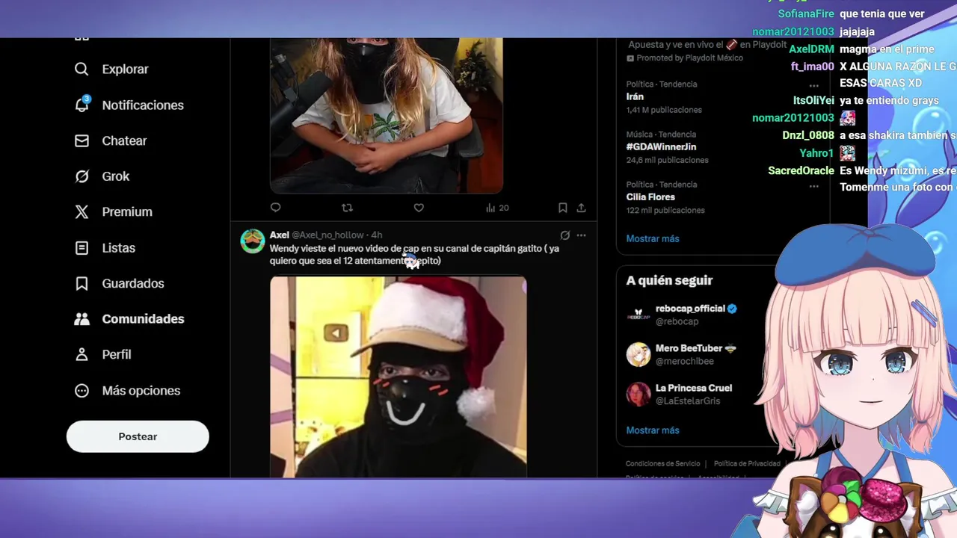Click SofianaFire username in chat

coord(806,13)
